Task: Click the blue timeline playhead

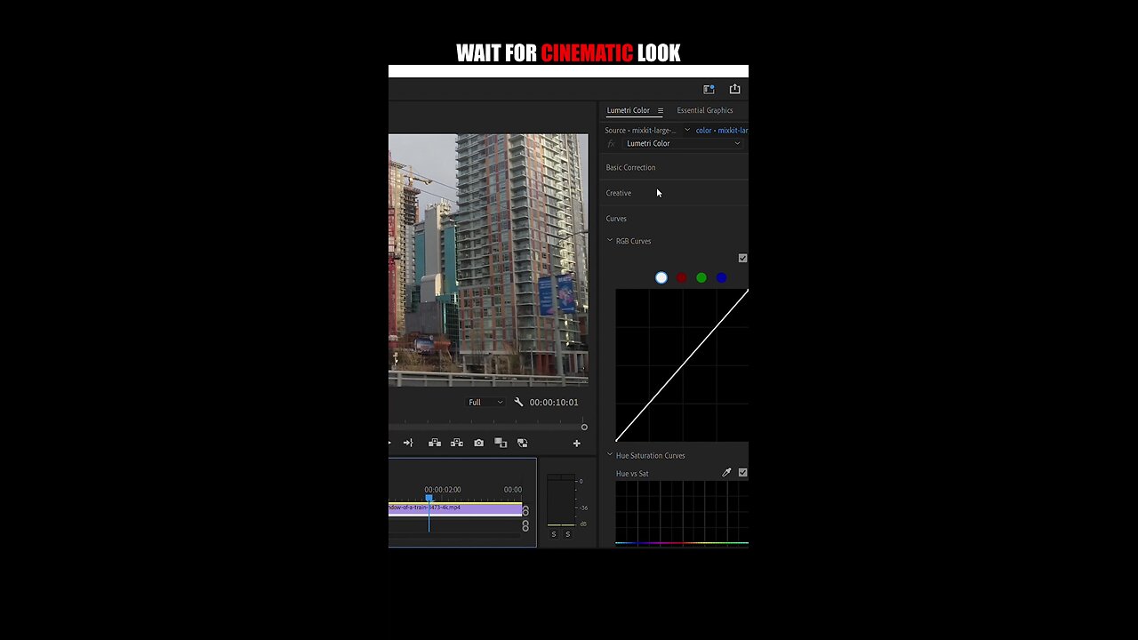Action: [x=429, y=499]
